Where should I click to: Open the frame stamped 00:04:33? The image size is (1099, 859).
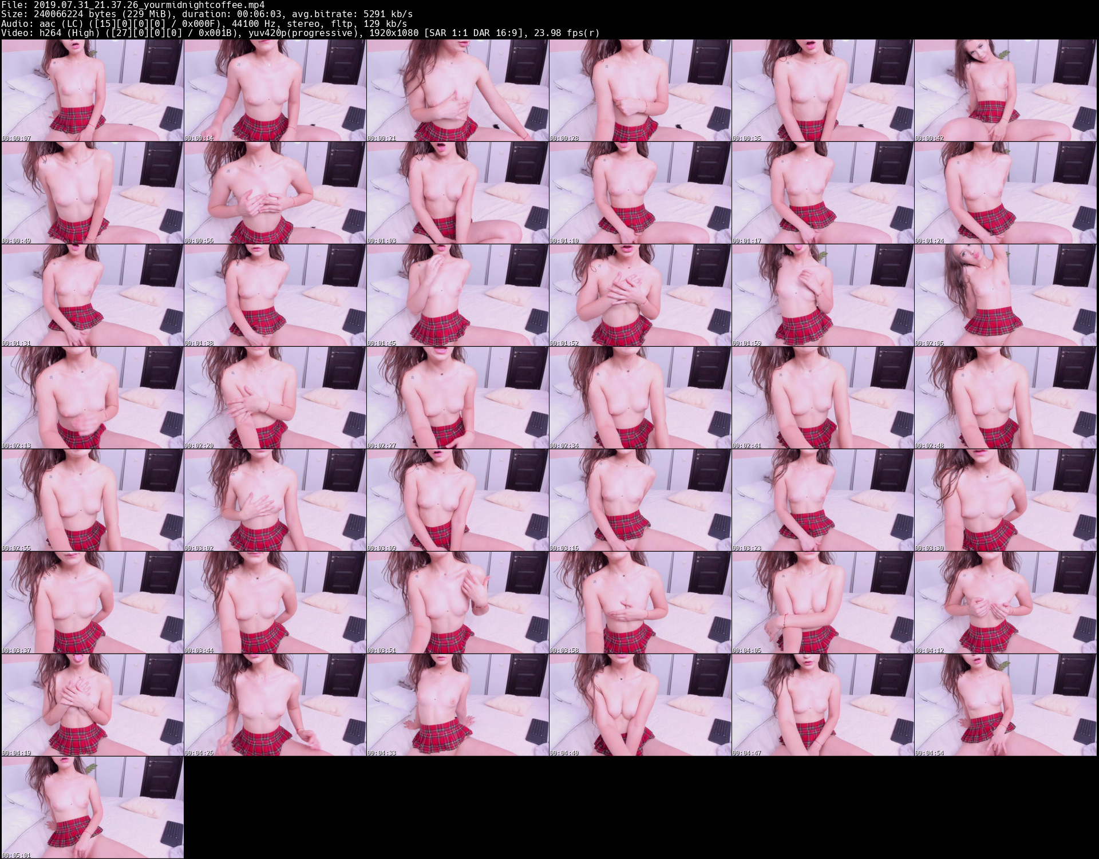[458, 705]
